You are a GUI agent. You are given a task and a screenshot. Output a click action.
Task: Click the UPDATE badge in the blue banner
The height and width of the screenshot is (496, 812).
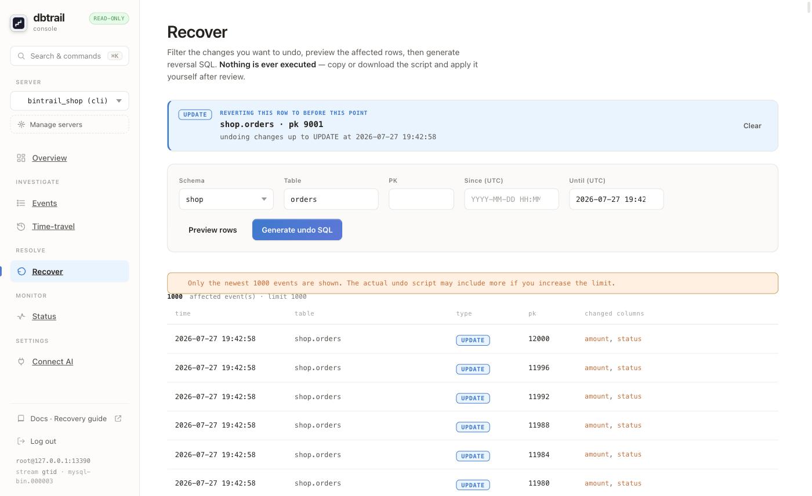click(195, 114)
